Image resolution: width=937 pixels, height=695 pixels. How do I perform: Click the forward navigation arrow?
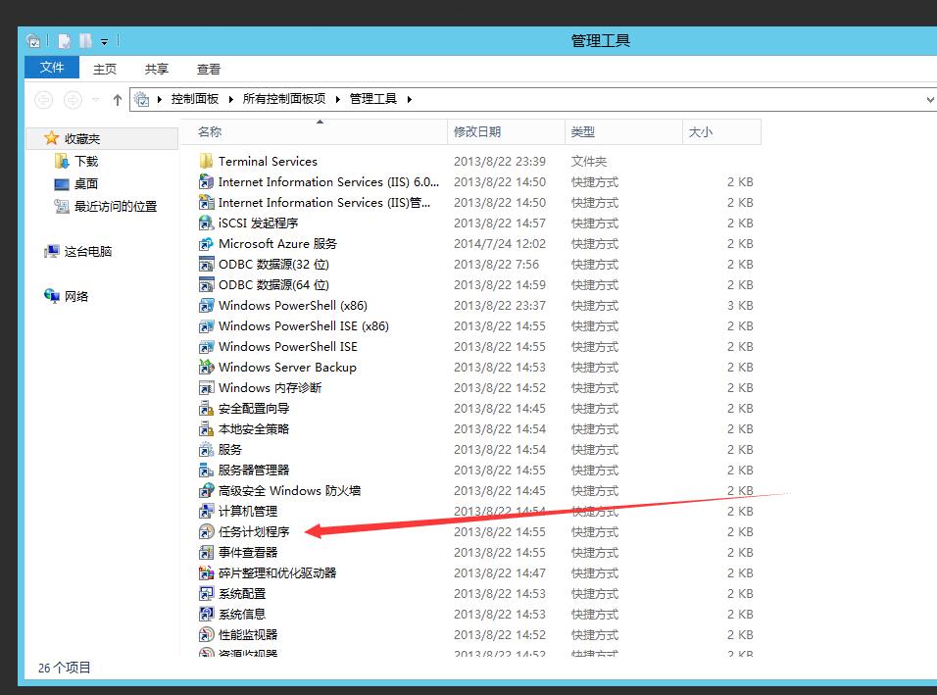click(x=73, y=100)
